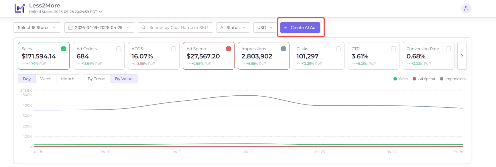Select the By Value chart mode

click(x=124, y=79)
